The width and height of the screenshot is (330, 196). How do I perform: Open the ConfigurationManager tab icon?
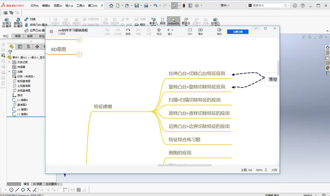coord(29,47)
